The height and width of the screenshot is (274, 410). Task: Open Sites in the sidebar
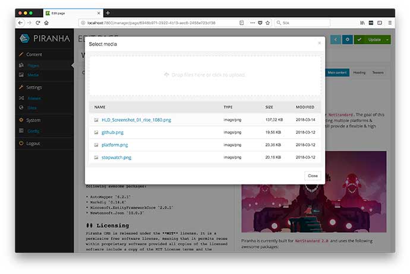(x=33, y=107)
